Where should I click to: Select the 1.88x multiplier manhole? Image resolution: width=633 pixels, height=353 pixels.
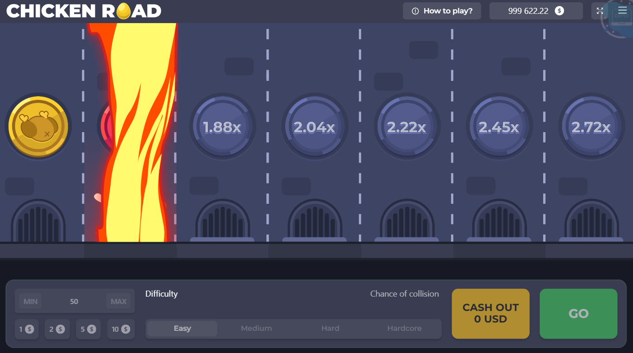pos(222,127)
